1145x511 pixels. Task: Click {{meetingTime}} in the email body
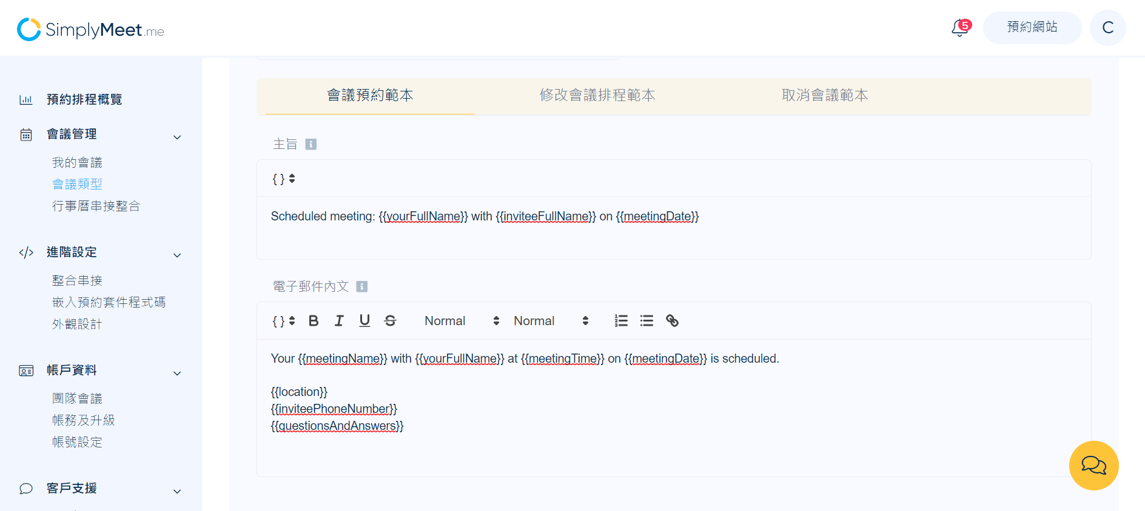tap(562, 359)
